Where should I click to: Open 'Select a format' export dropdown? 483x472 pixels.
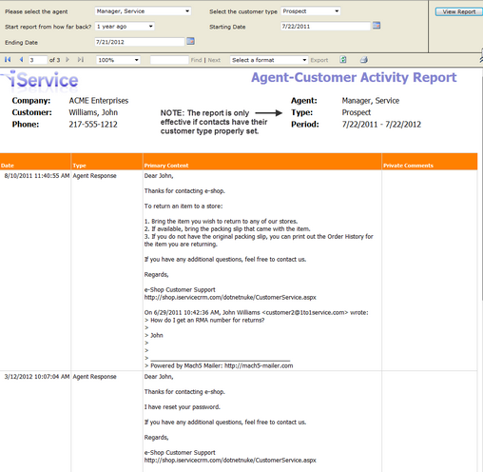pyautogui.click(x=269, y=60)
